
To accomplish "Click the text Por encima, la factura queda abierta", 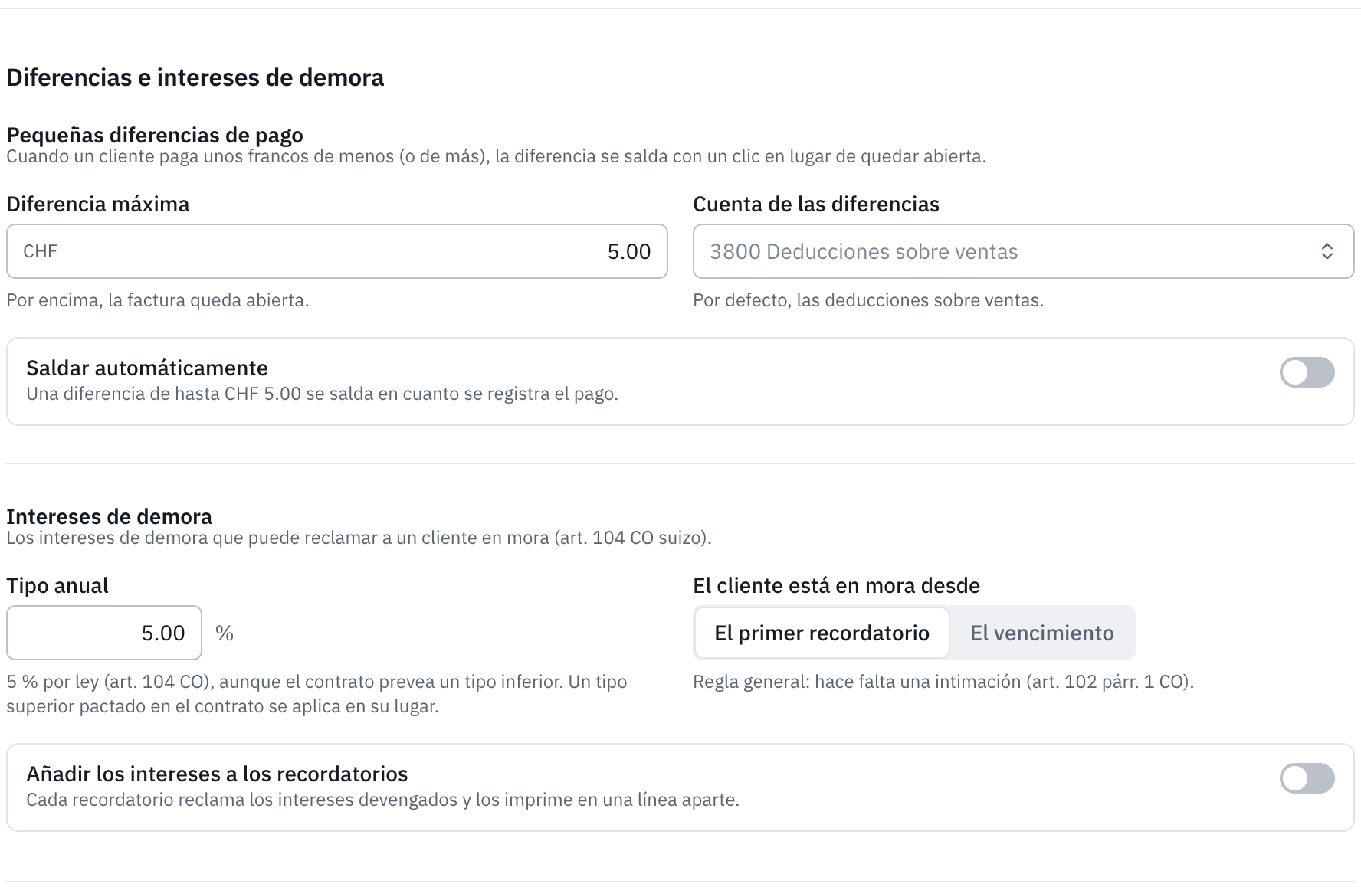I will pos(158,300).
